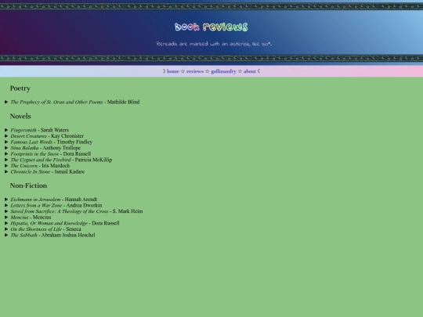Open the home navigation link

point(173,71)
